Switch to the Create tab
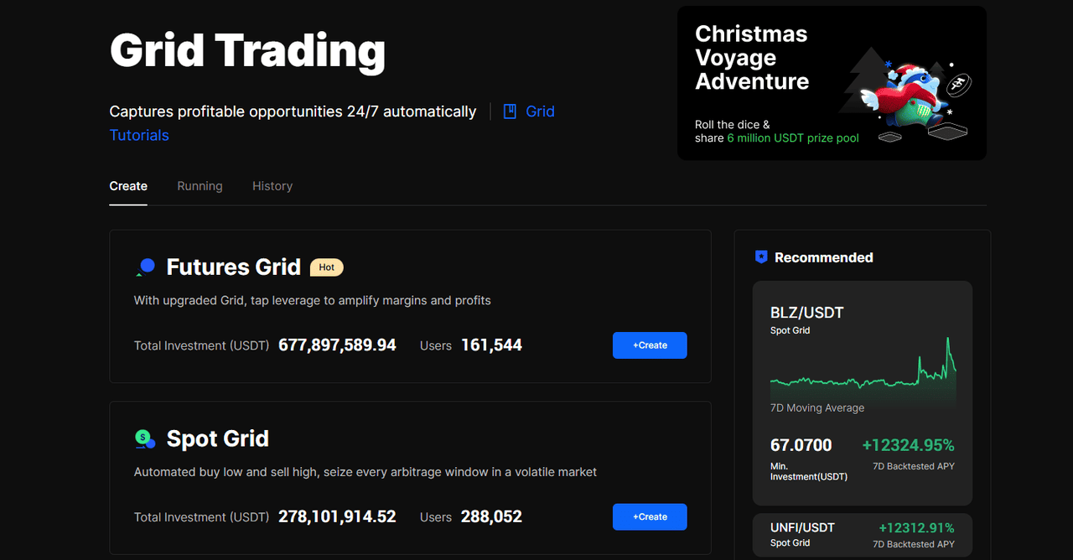 pos(128,186)
